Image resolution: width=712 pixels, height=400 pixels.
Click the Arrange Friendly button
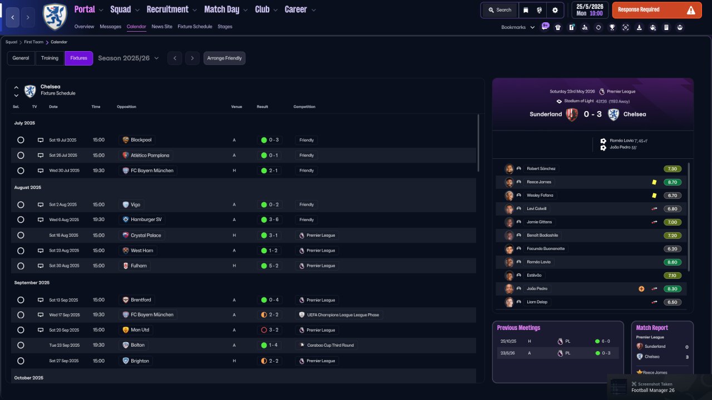pyautogui.click(x=224, y=58)
